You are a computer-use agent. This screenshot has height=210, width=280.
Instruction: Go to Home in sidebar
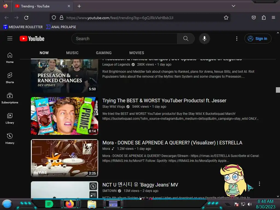[x=10, y=58]
